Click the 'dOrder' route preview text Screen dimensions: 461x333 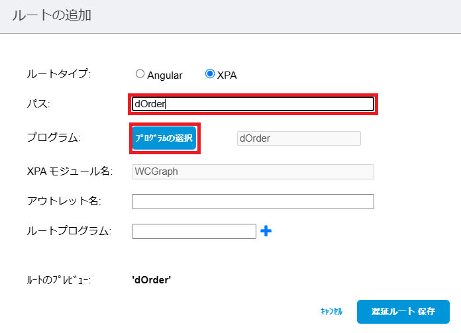152,280
